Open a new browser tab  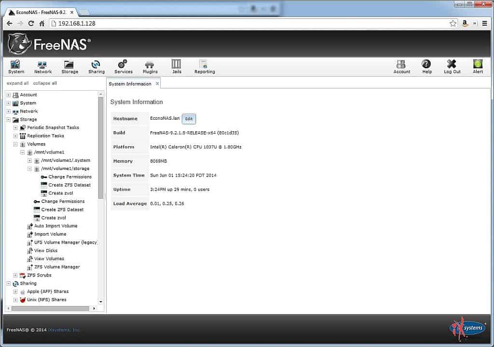84,12
